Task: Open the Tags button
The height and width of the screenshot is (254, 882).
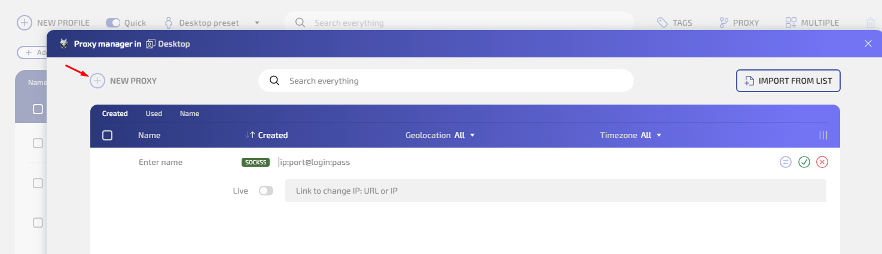Action: [x=675, y=23]
